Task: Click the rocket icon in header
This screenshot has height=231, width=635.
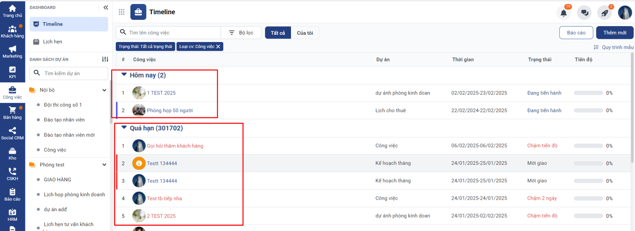Action: pyautogui.click(x=604, y=13)
